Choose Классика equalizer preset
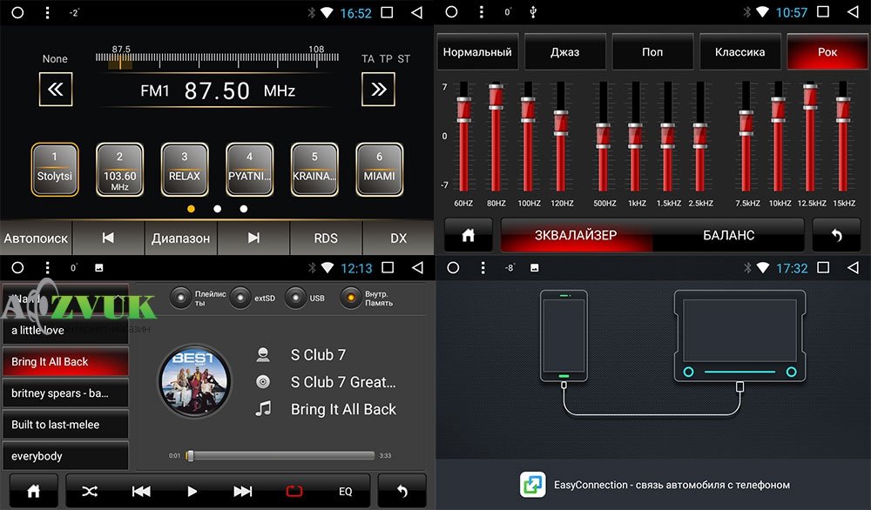Screen dimensions: 871x510 (739, 51)
